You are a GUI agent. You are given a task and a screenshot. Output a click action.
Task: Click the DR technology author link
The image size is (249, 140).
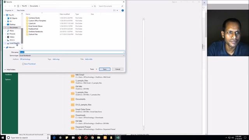(25, 59)
